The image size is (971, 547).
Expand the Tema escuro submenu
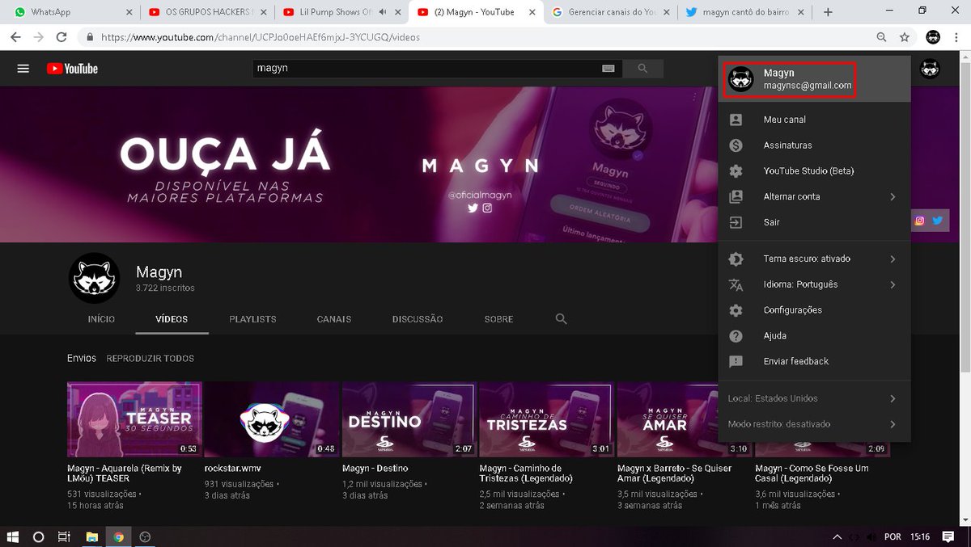click(893, 259)
